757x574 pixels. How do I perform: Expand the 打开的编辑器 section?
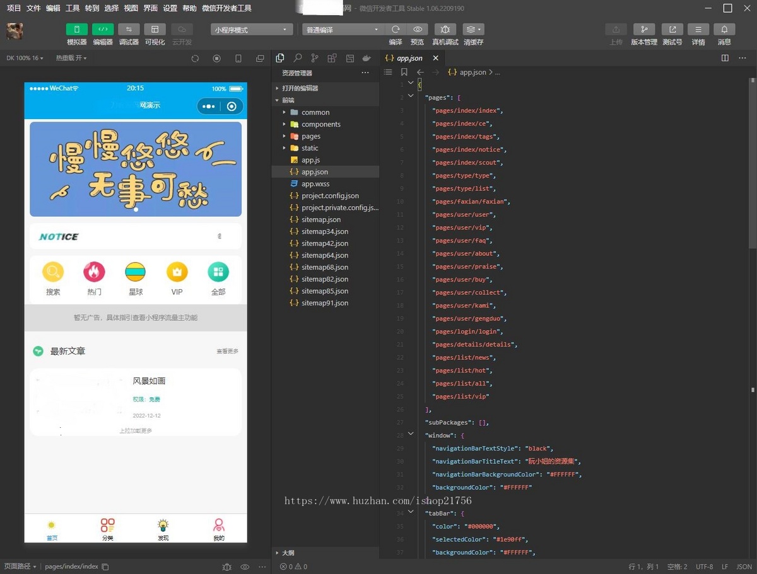(326, 88)
